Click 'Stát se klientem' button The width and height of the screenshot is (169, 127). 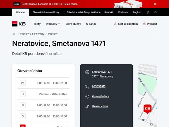[x=126, y=24]
